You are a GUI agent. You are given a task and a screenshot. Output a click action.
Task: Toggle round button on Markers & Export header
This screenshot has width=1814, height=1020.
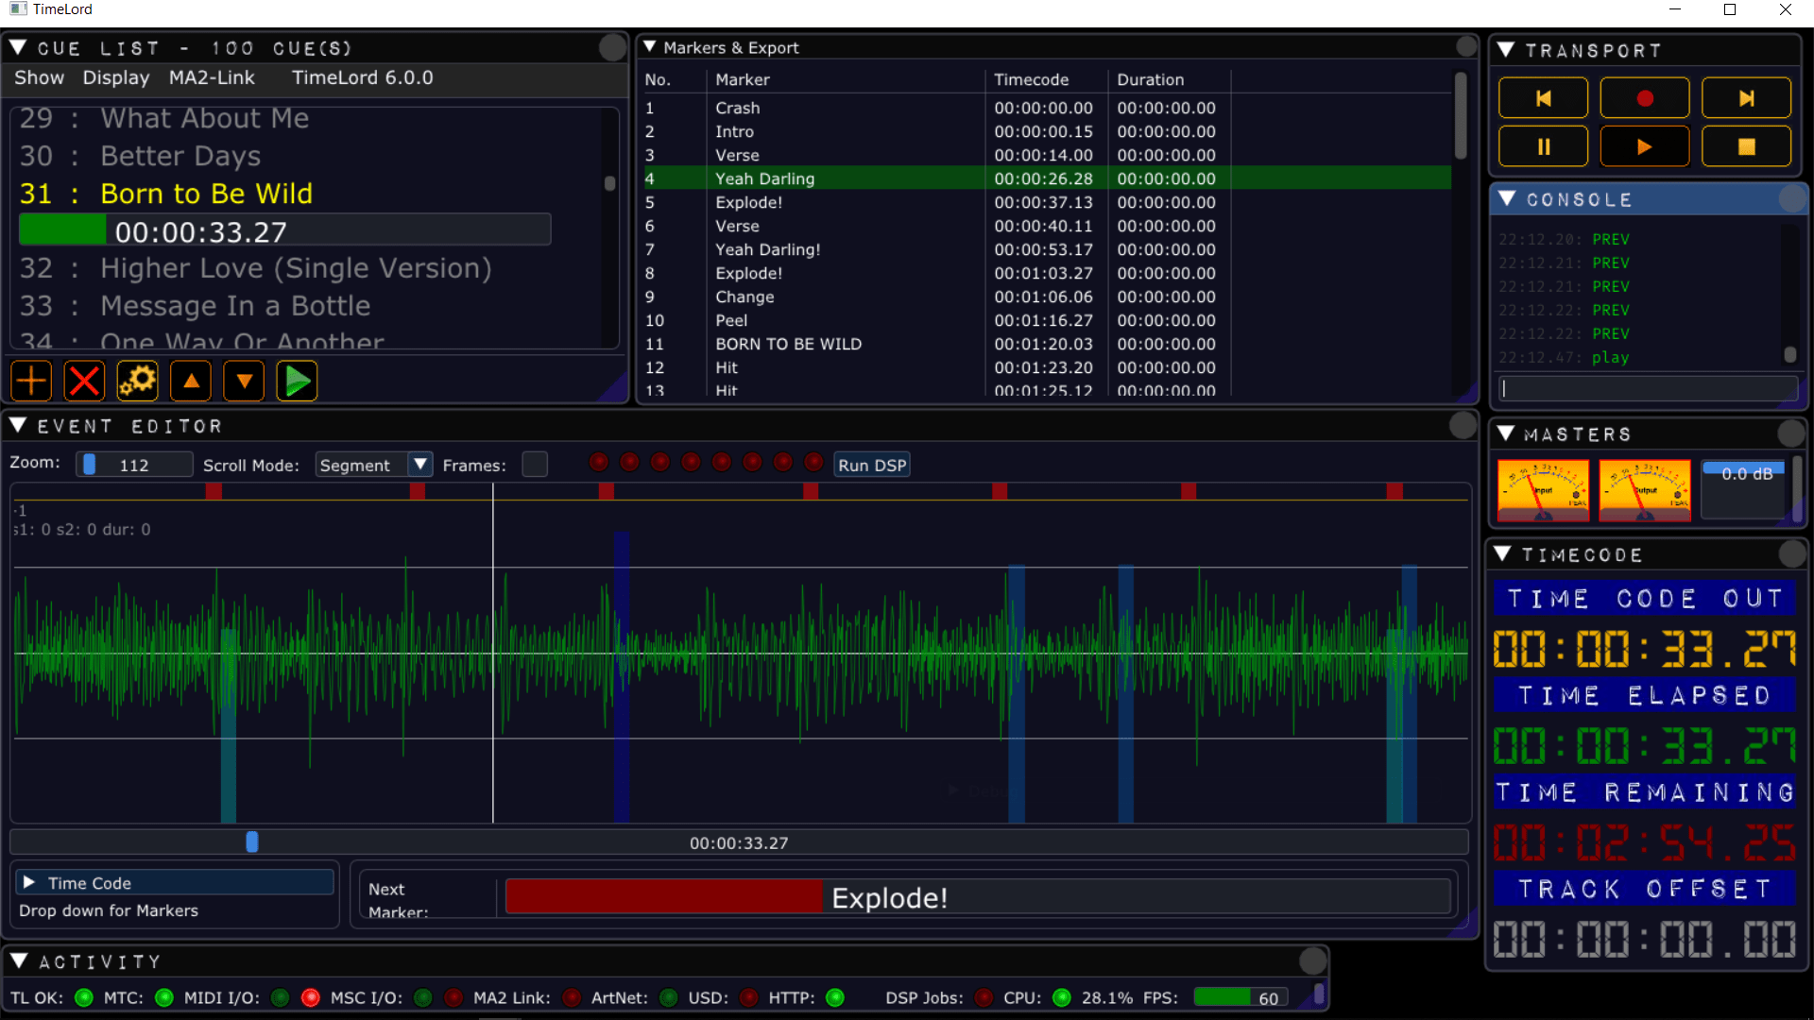1466,46
